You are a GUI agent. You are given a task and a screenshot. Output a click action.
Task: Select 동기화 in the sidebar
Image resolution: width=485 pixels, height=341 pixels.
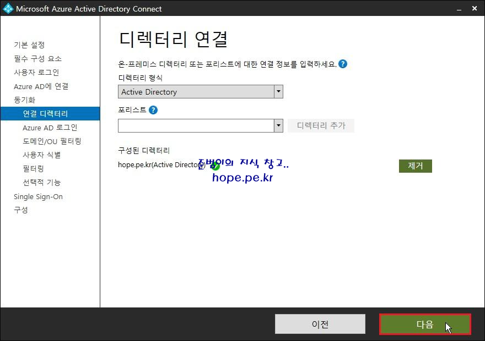click(24, 100)
